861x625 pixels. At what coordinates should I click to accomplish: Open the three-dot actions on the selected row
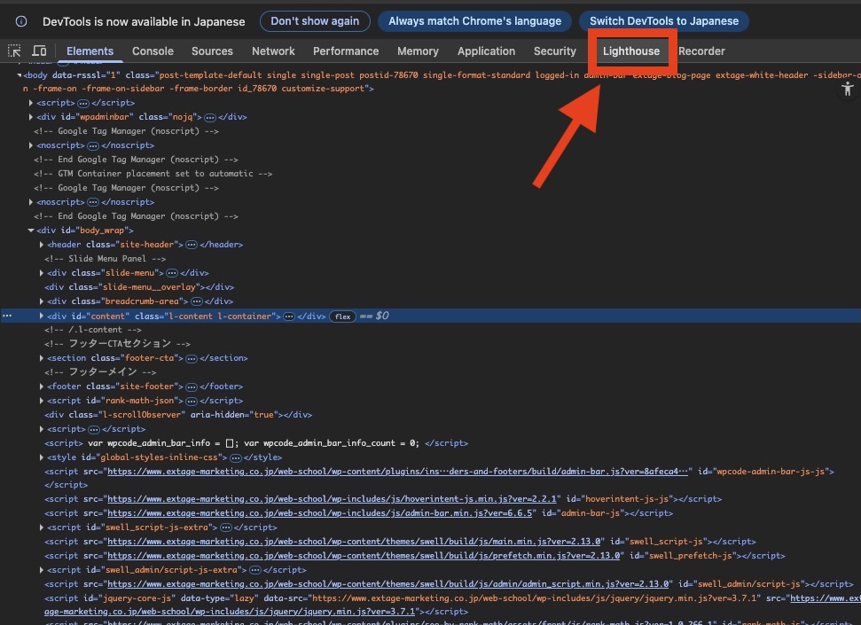coord(7,316)
